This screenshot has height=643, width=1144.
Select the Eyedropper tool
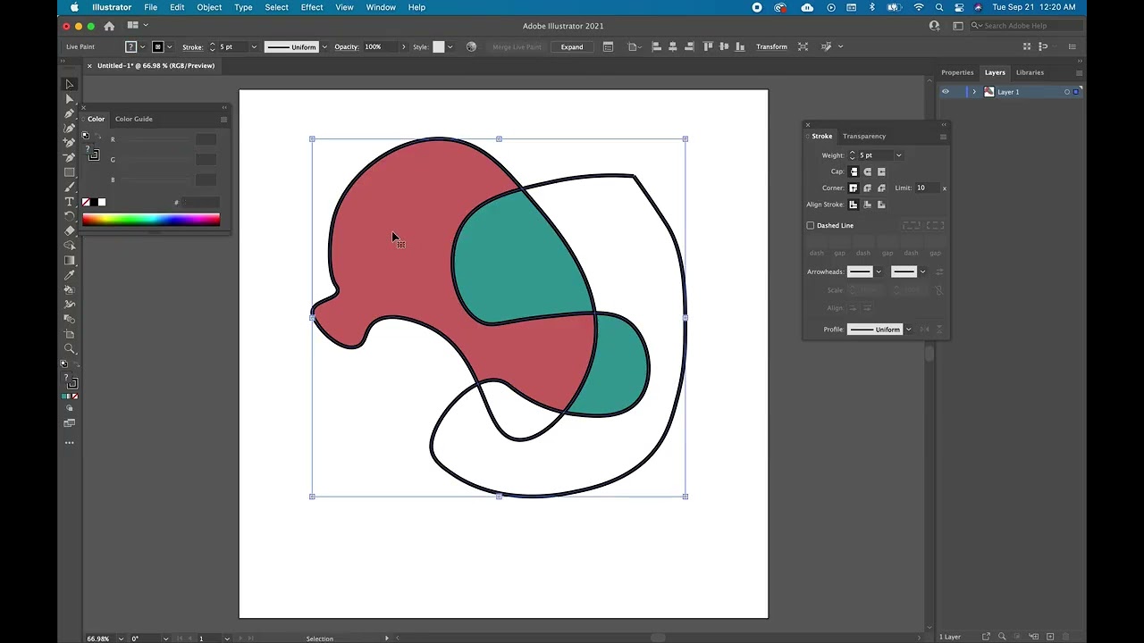coord(70,275)
